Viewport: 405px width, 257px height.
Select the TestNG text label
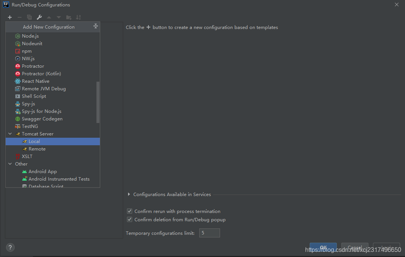pyautogui.click(x=30, y=126)
